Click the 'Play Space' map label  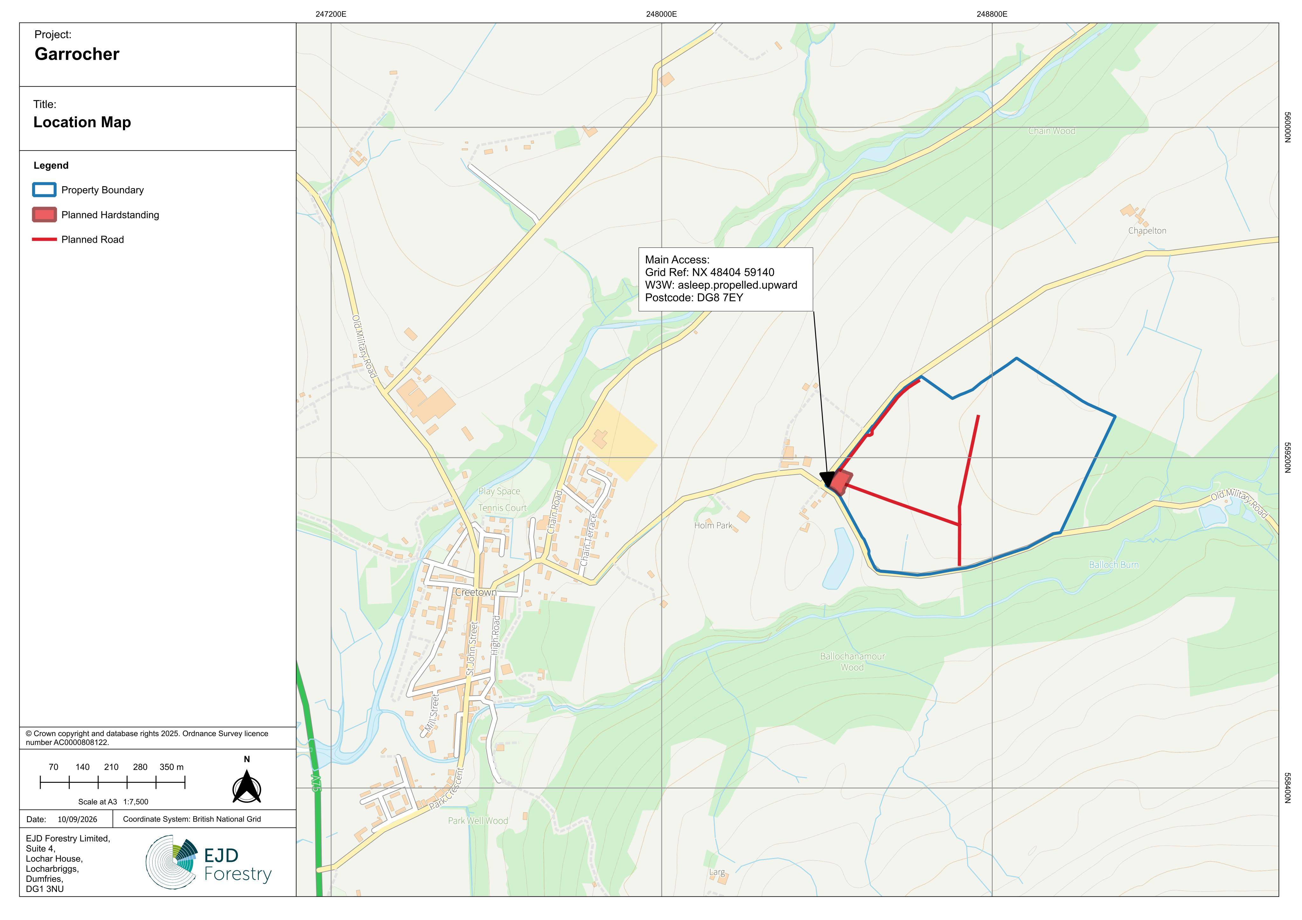[499, 491]
